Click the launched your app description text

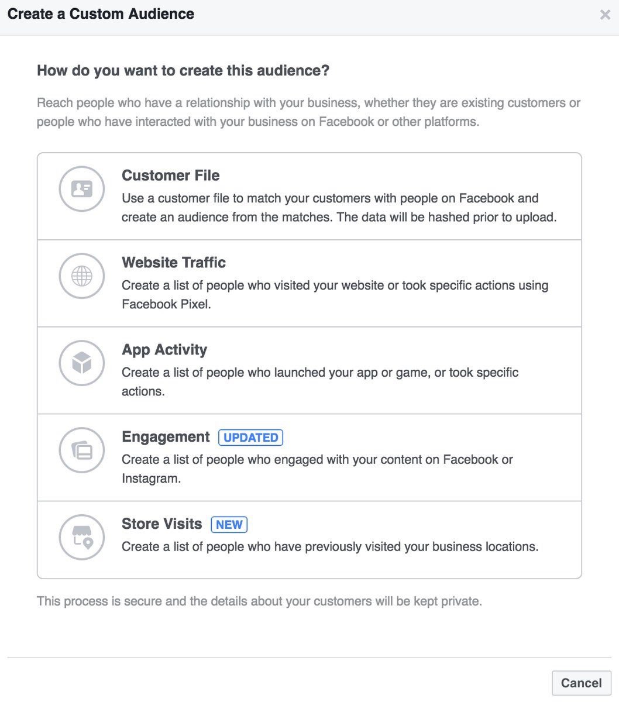[x=320, y=382]
